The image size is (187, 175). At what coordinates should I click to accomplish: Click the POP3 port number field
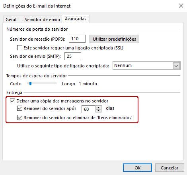point(77,39)
